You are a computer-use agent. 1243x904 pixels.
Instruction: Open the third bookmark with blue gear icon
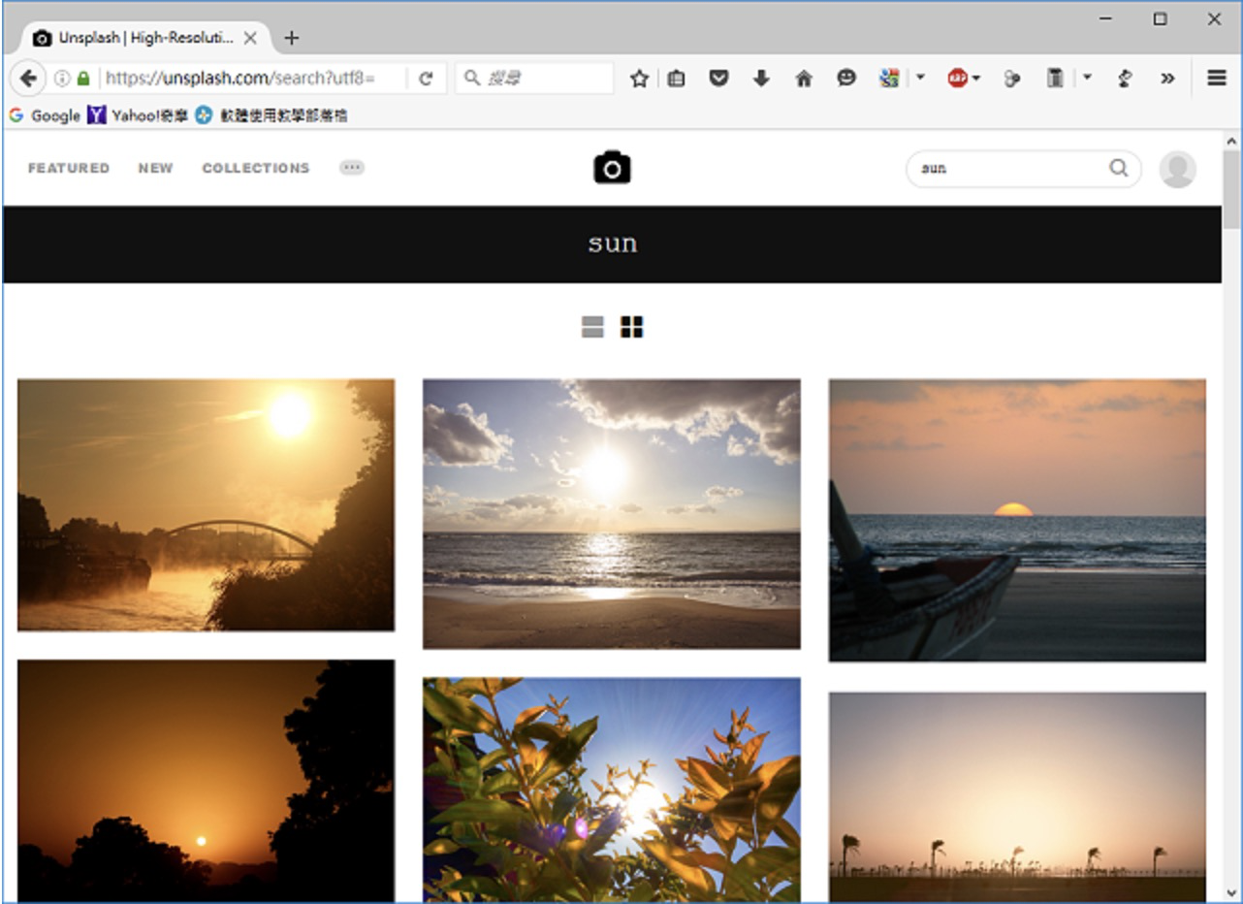point(271,115)
